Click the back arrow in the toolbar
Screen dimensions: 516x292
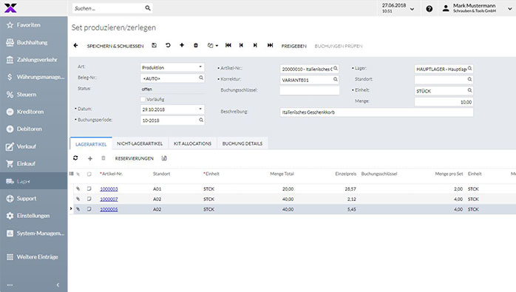75,45
